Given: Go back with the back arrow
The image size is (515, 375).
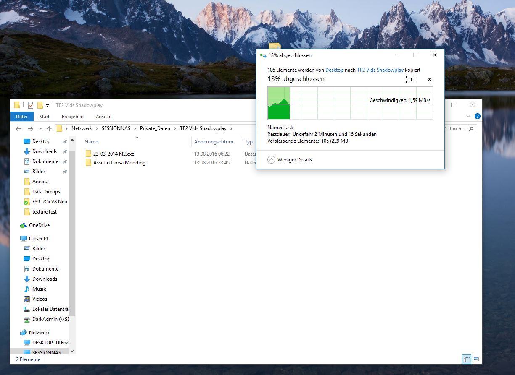Looking at the screenshot, I should pos(18,129).
